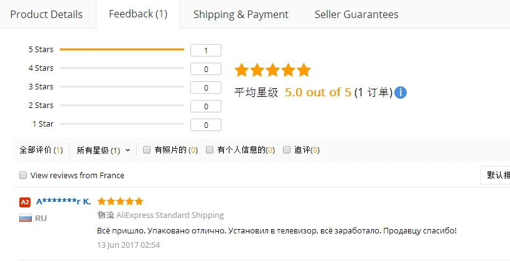
Task: Tick the 追评 additional feedback checkbox
Action: point(287,150)
